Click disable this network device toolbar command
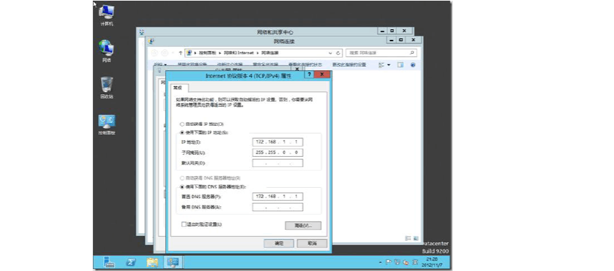The image size is (614, 271). click(x=192, y=65)
